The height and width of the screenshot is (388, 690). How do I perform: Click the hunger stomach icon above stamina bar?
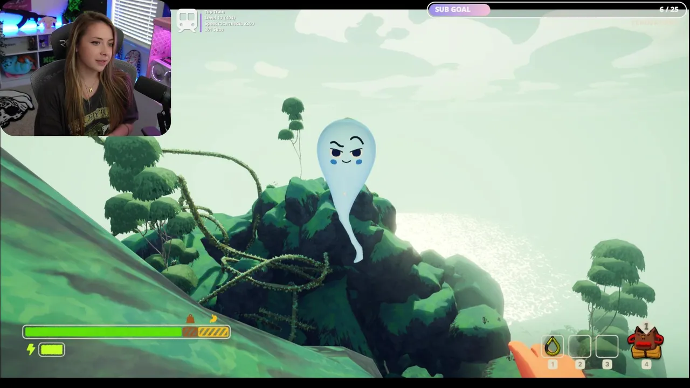click(213, 318)
